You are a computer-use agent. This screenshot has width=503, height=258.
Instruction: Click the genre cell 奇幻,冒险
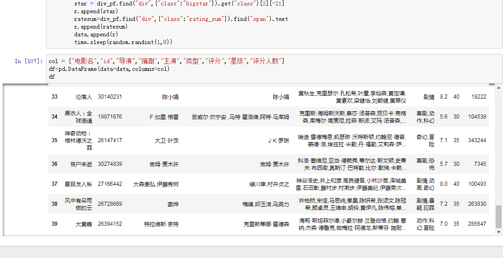pyautogui.click(x=425, y=140)
